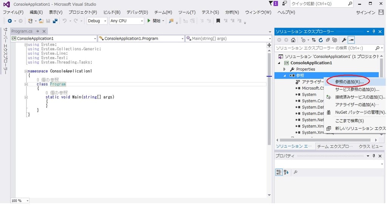Screen dimensions: 387x207
Task: Expand the Properties node in solution tree
Action: (285, 69)
